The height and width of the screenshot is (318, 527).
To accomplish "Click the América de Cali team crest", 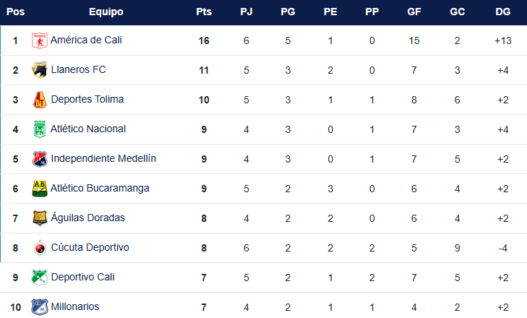I will pos(40,40).
